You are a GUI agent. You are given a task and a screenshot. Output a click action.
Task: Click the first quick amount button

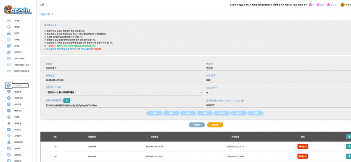(x=154, y=113)
